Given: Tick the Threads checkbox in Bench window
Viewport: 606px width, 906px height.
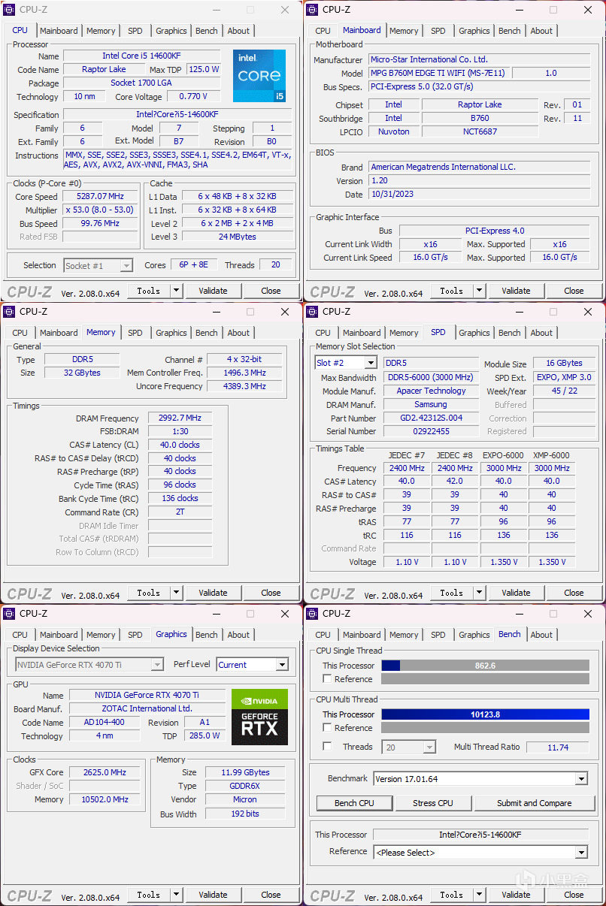Looking at the screenshot, I should [x=326, y=747].
